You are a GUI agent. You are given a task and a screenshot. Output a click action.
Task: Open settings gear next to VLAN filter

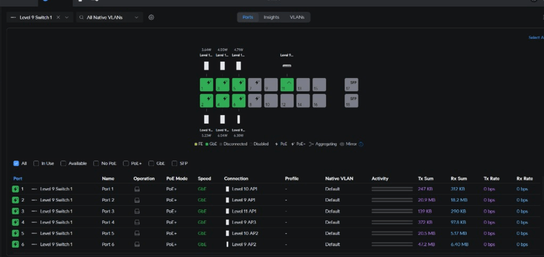pos(151,17)
